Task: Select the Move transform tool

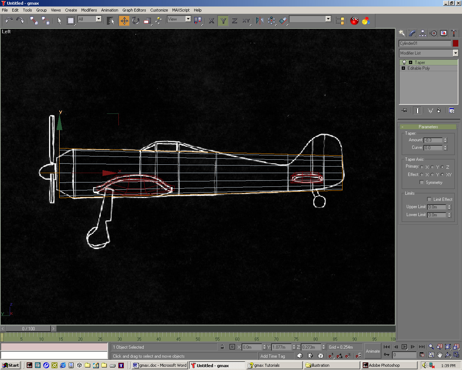Action: click(124, 21)
